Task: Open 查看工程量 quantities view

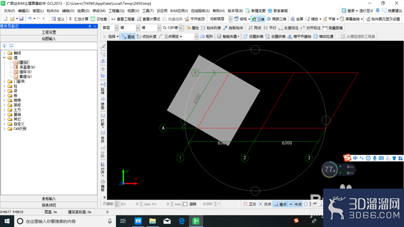Action: [x=123, y=19]
